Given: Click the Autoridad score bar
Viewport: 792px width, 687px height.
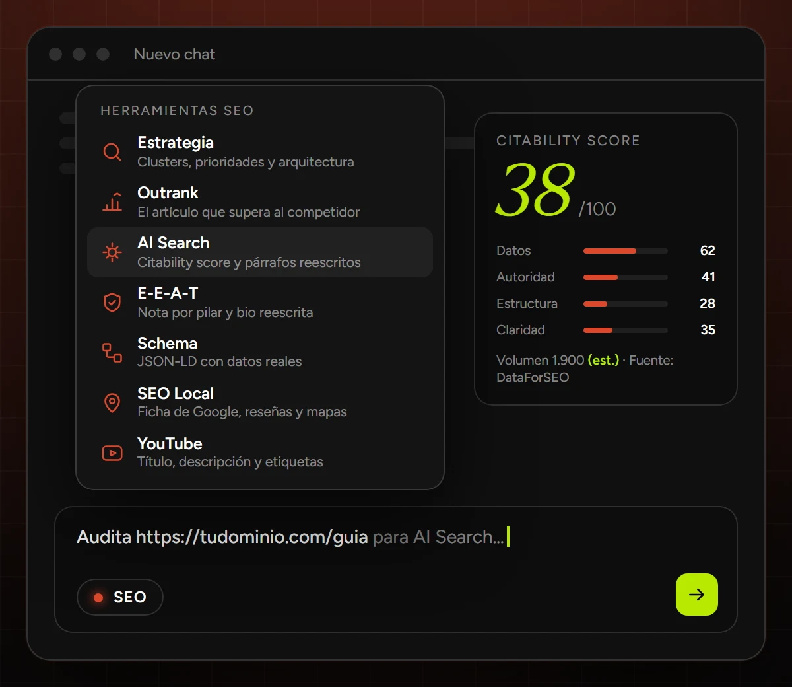Looking at the screenshot, I should (626, 277).
